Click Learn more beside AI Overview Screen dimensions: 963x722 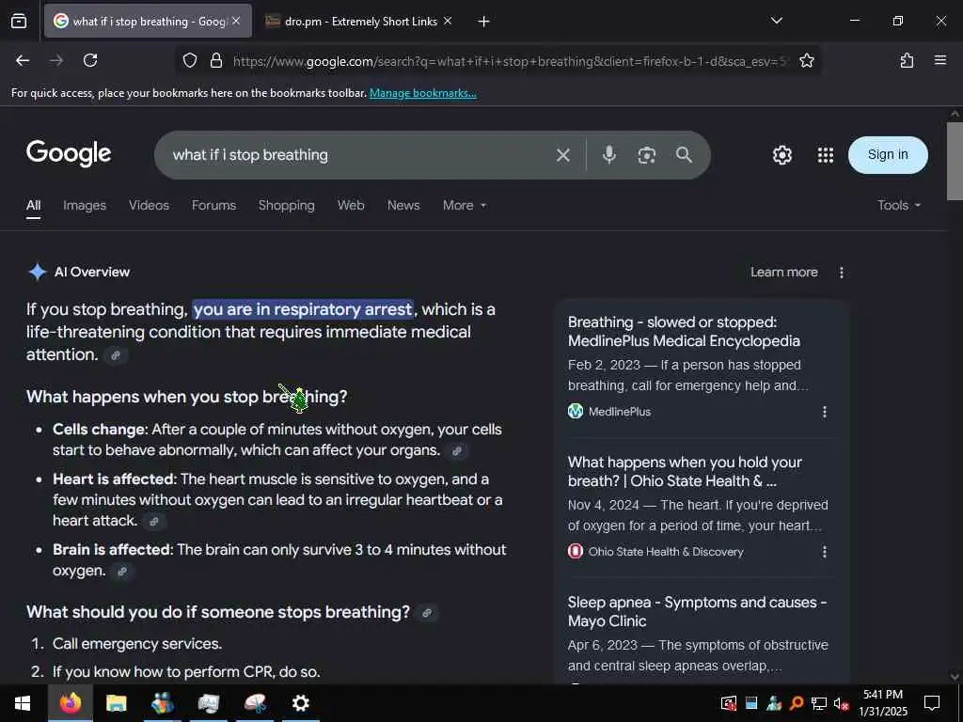pos(783,272)
